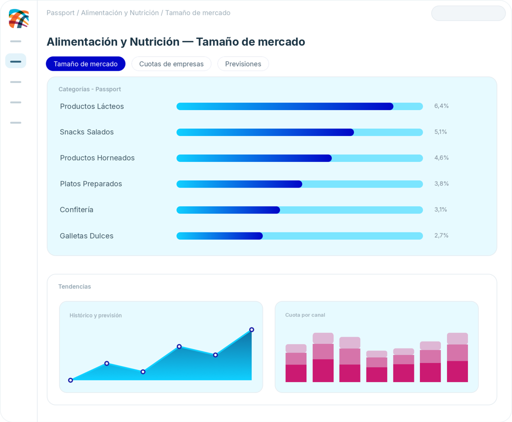Image resolution: width=512 pixels, height=422 pixels.
Task: Focus the empty search field in the header
Action: click(468, 13)
